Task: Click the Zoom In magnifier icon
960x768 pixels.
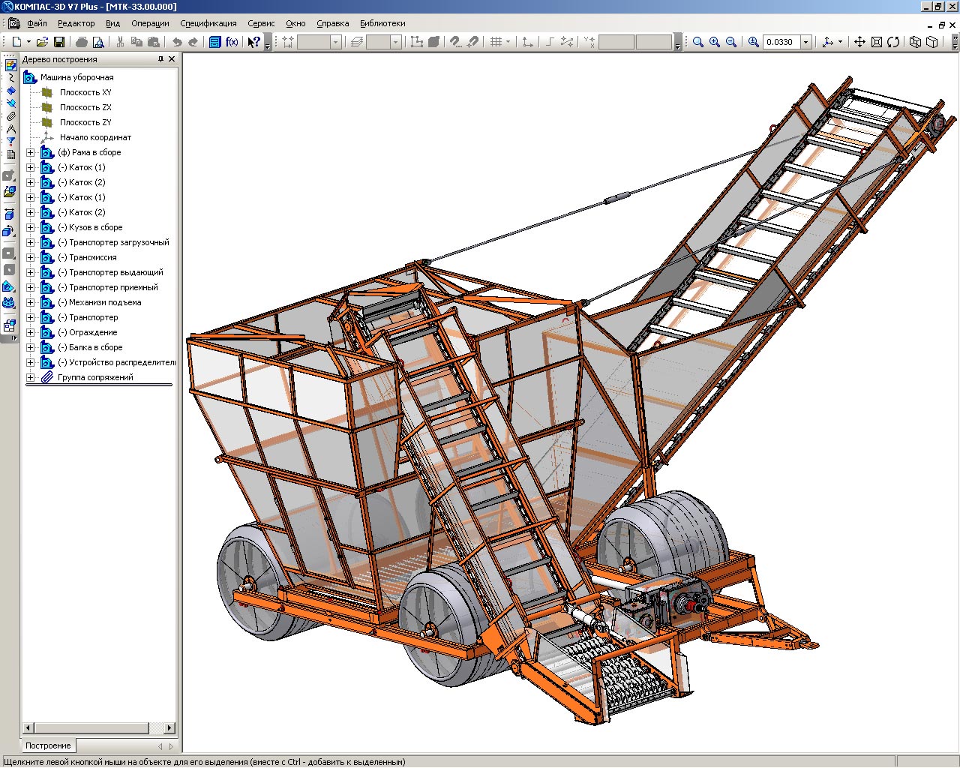Action: point(715,42)
